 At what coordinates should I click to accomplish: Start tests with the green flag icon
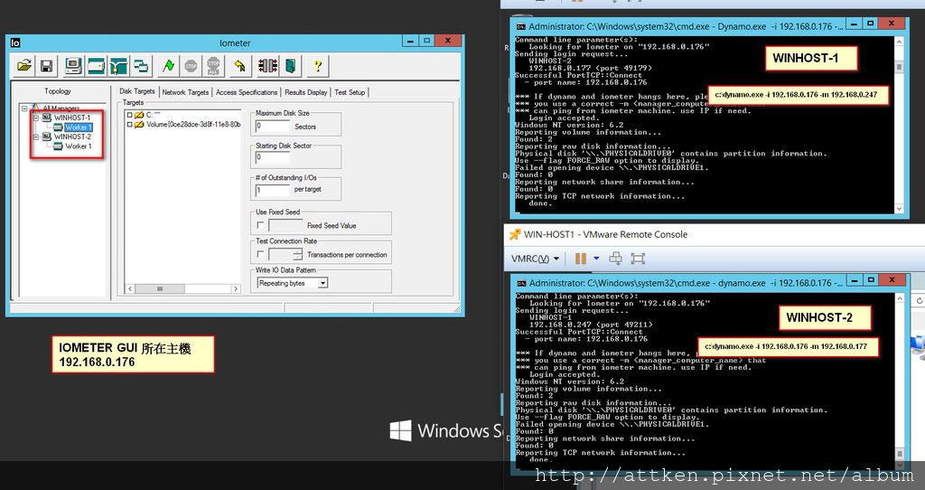pos(169,66)
